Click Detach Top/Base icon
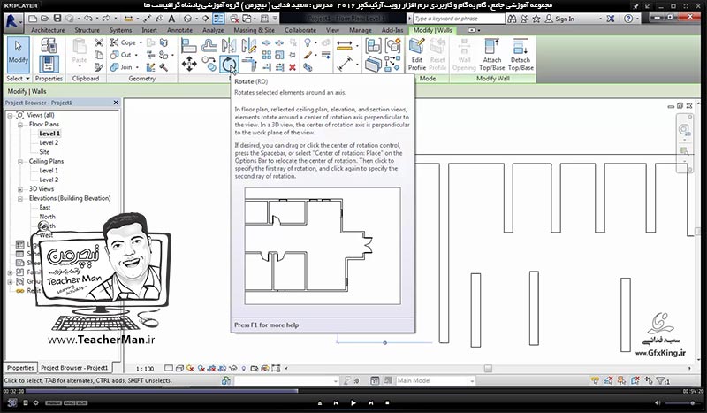Image resolution: width=707 pixels, height=413 pixels. click(521, 55)
